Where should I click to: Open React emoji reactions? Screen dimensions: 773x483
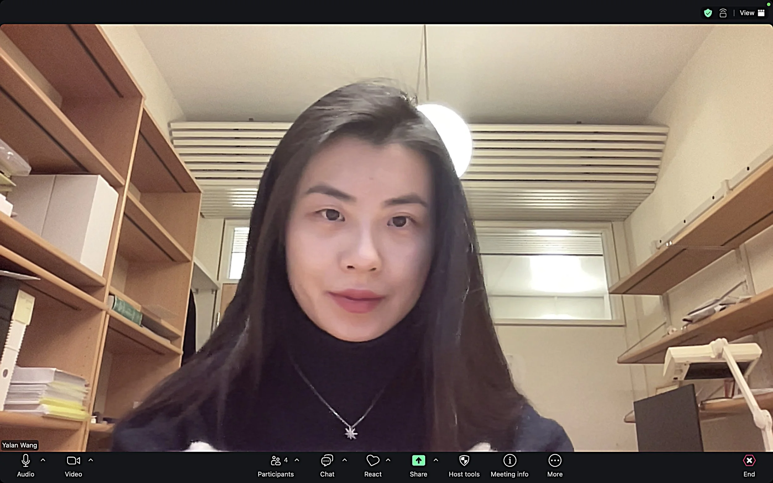(x=373, y=461)
